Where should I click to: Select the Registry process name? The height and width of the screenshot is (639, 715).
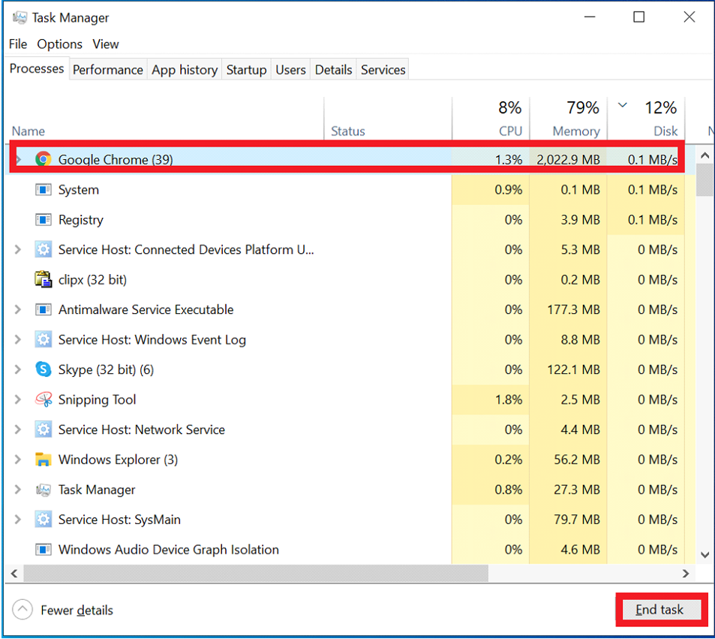tap(81, 220)
